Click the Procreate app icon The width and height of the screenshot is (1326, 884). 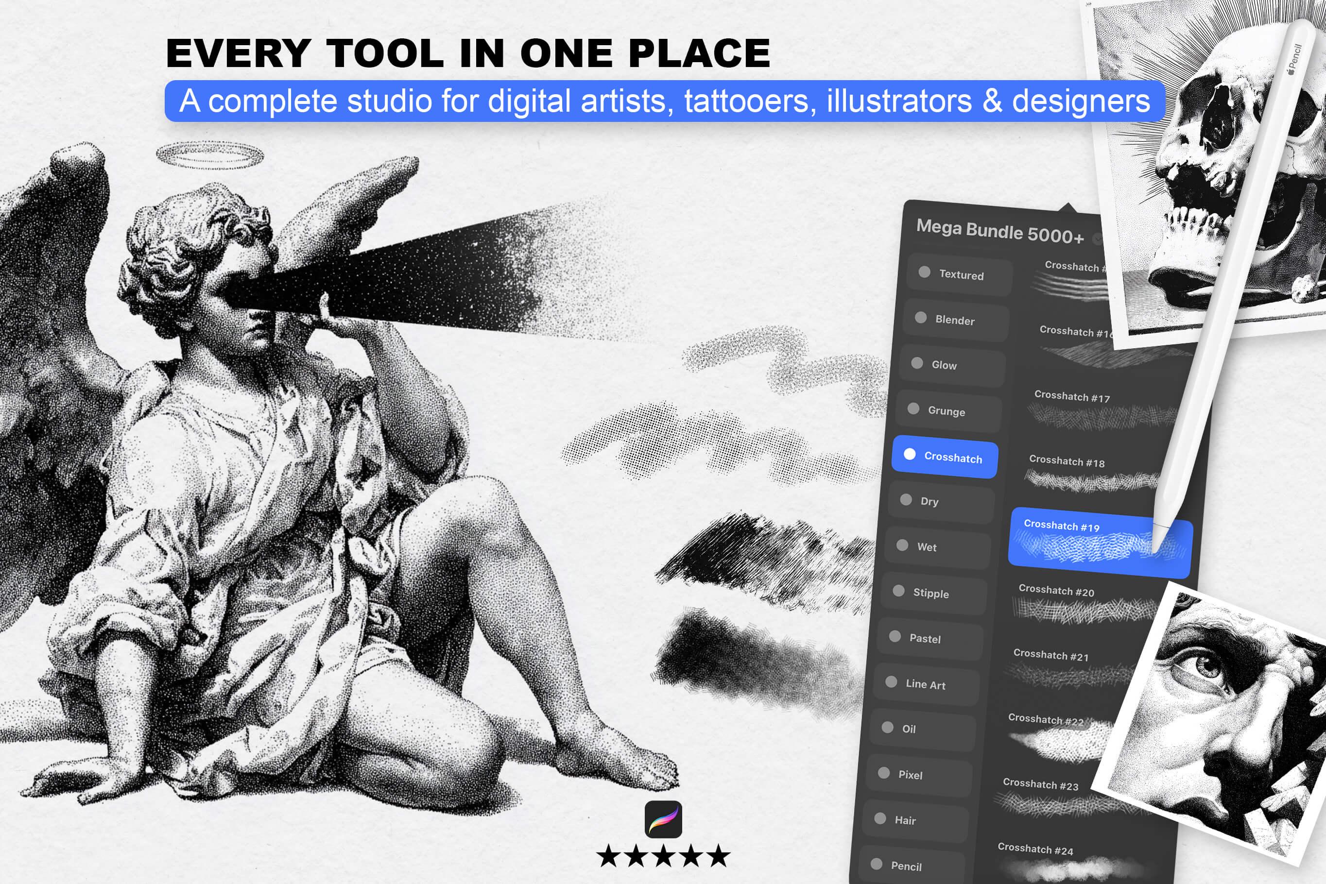(663, 819)
